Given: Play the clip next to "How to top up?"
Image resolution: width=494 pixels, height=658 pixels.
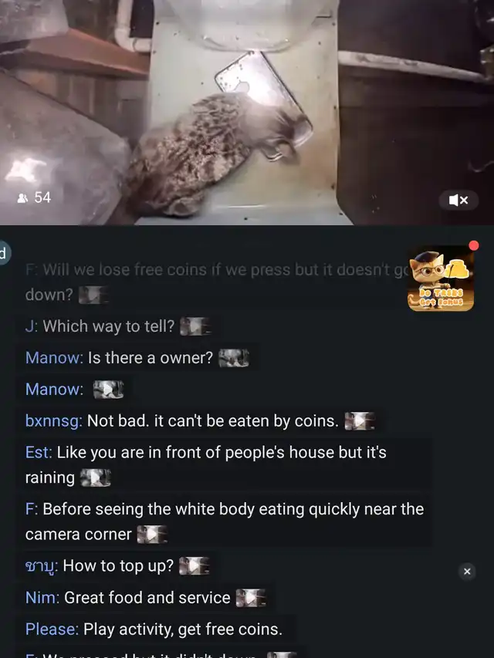Looking at the screenshot, I should coord(194,565).
